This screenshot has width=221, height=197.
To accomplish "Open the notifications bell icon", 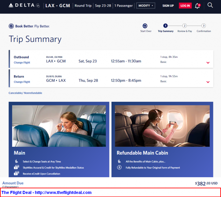I will (198, 6).
